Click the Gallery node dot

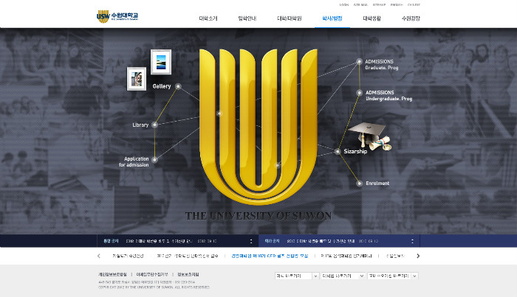coord(178,86)
